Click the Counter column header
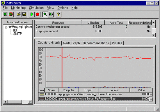The image size is (160, 112). pyautogui.click(x=114, y=90)
